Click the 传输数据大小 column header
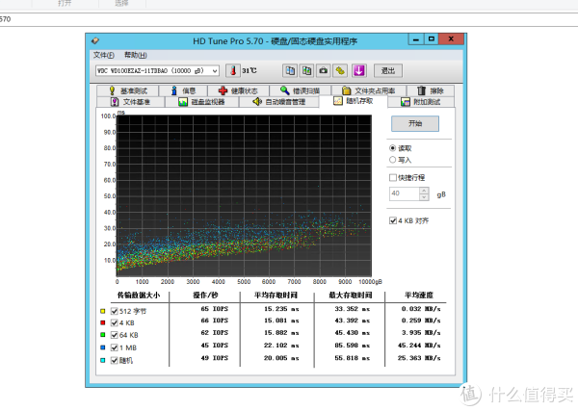The height and width of the screenshot is (411, 578). click(139, 295)
